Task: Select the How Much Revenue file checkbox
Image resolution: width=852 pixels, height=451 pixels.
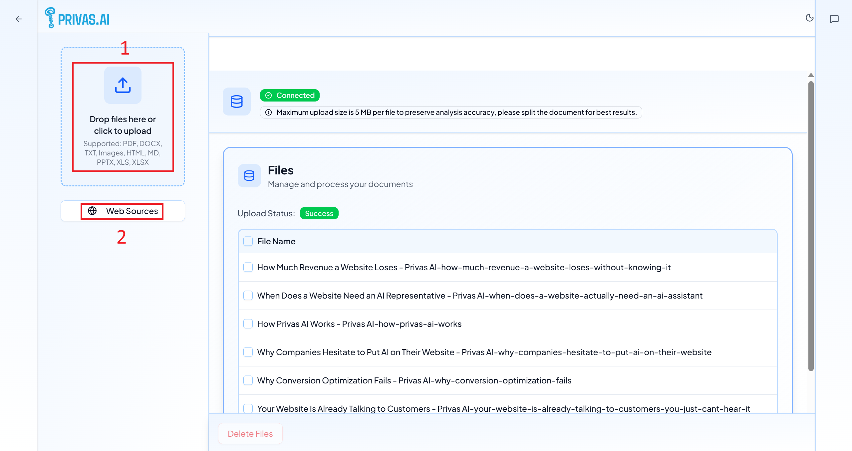Action: click(x=248, y=267)
